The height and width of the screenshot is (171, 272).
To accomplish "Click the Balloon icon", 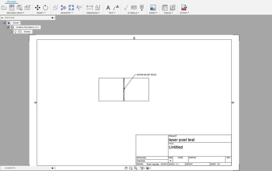I will [173, 7].
